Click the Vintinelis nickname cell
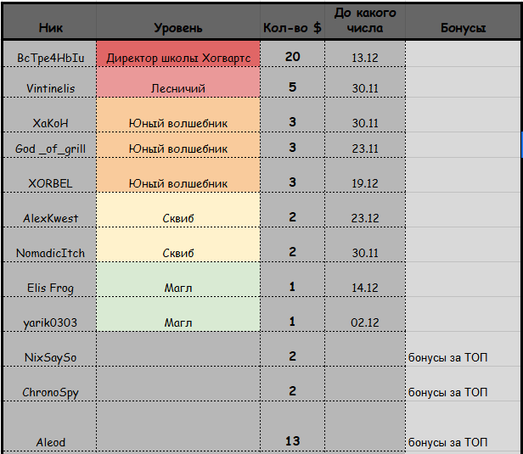Screen dimensions: 523x454 [x=50, y=82]
